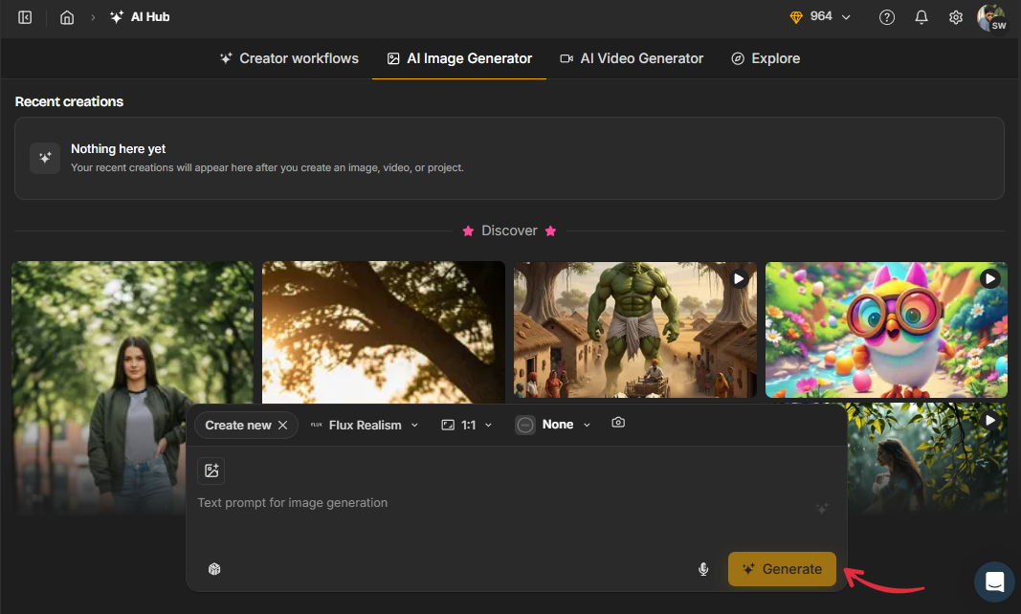Switch to Creator workflows tab

[x=289, y=58]
